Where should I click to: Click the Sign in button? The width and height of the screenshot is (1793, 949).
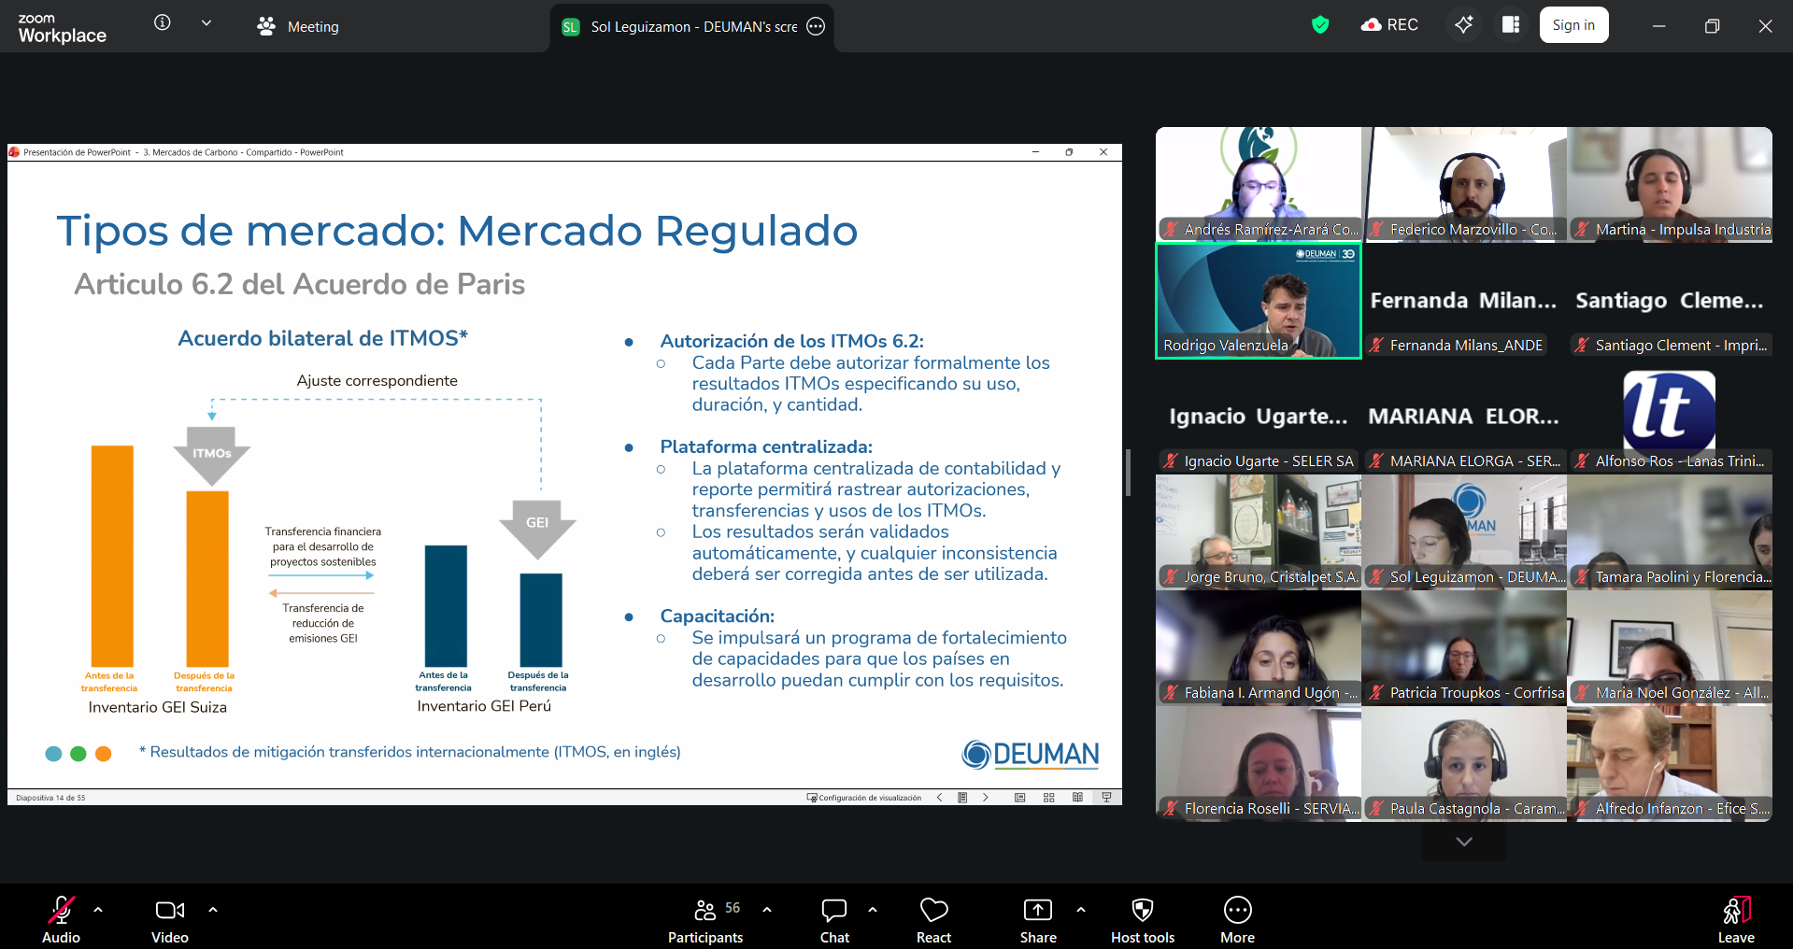click(1573, 25)
